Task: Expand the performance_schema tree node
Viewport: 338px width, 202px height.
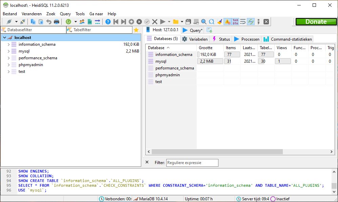Action: (8, 58)
